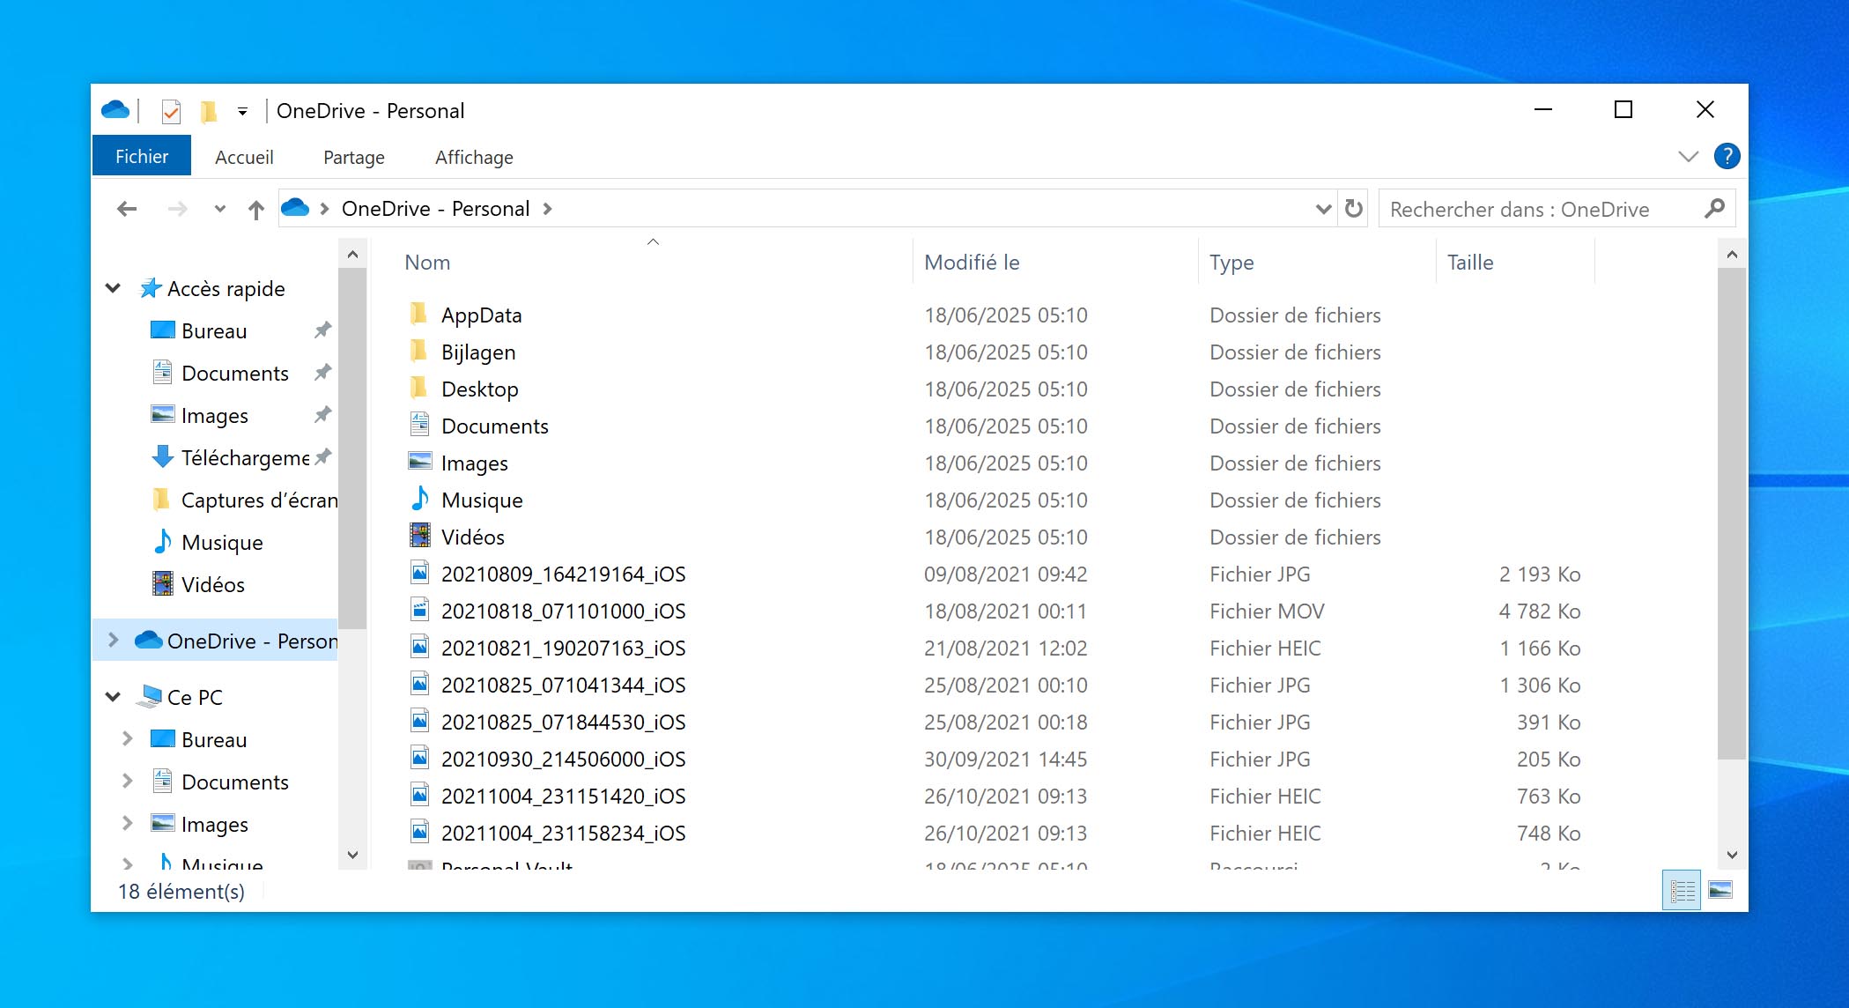Viewport: 1849px width, 1008px height.
Task: Click the file list vertical scrollbar thumb
Action: point(1732,514)
